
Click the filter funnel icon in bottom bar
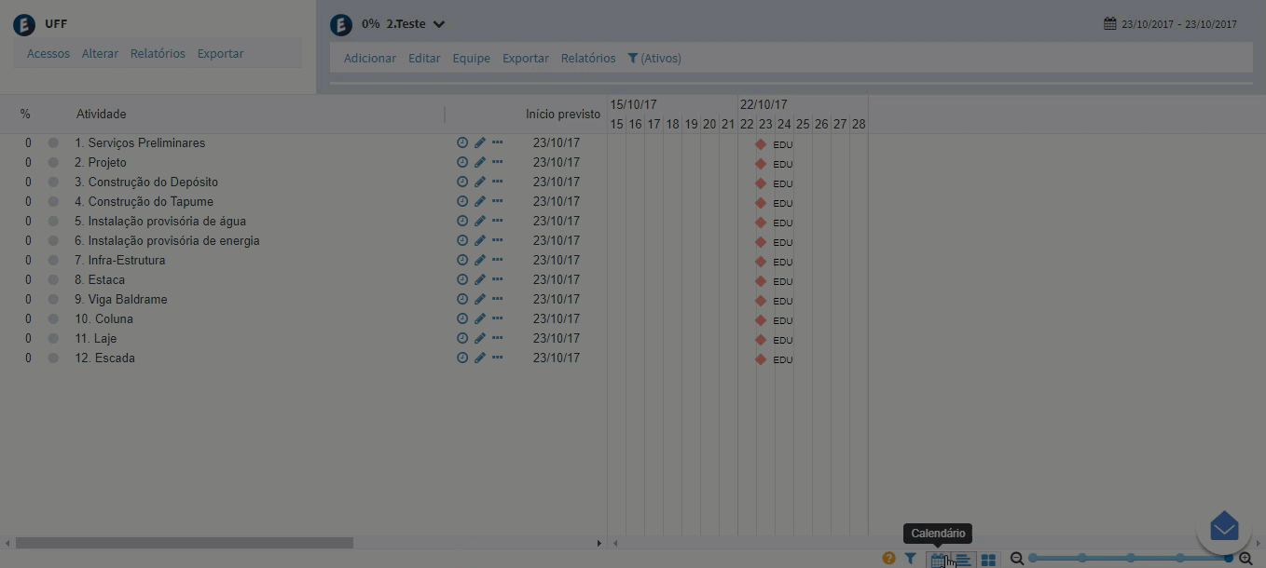tap(910, 559)
